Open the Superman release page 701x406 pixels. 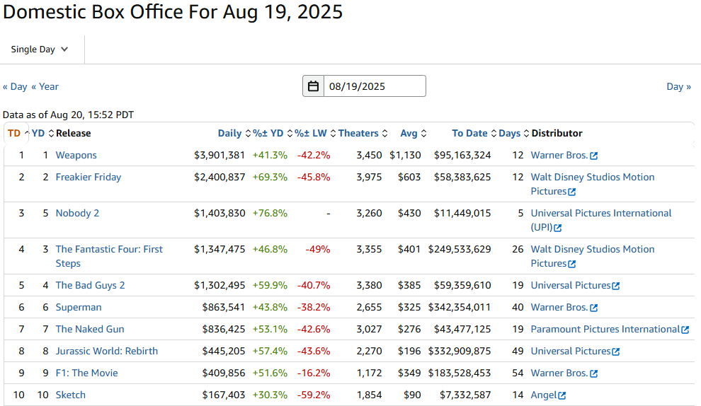click(x=78, y=307)
